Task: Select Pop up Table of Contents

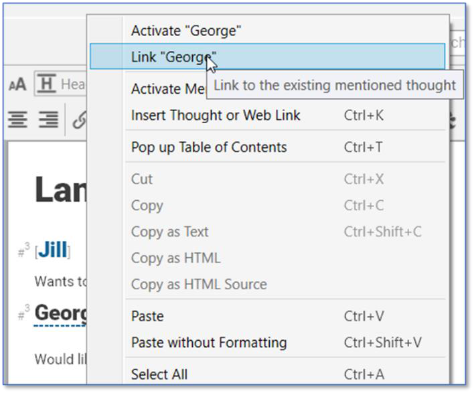Action: (x=209, y=147)
